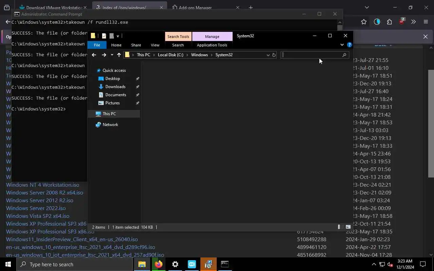Open Pictures in navigation pane
The height and width of the screenshot is (271, 434).
(x=112, y=103)
